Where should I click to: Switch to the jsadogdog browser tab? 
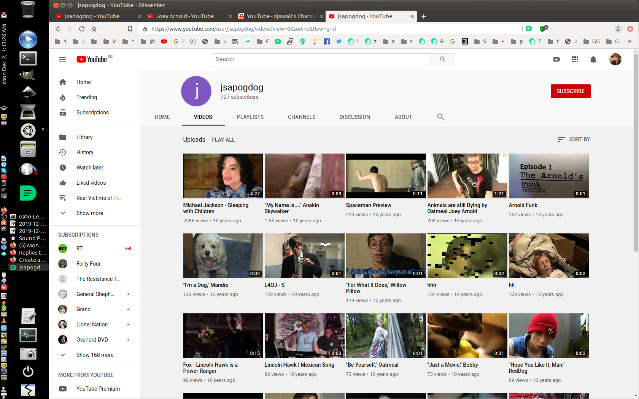[98, 16]
